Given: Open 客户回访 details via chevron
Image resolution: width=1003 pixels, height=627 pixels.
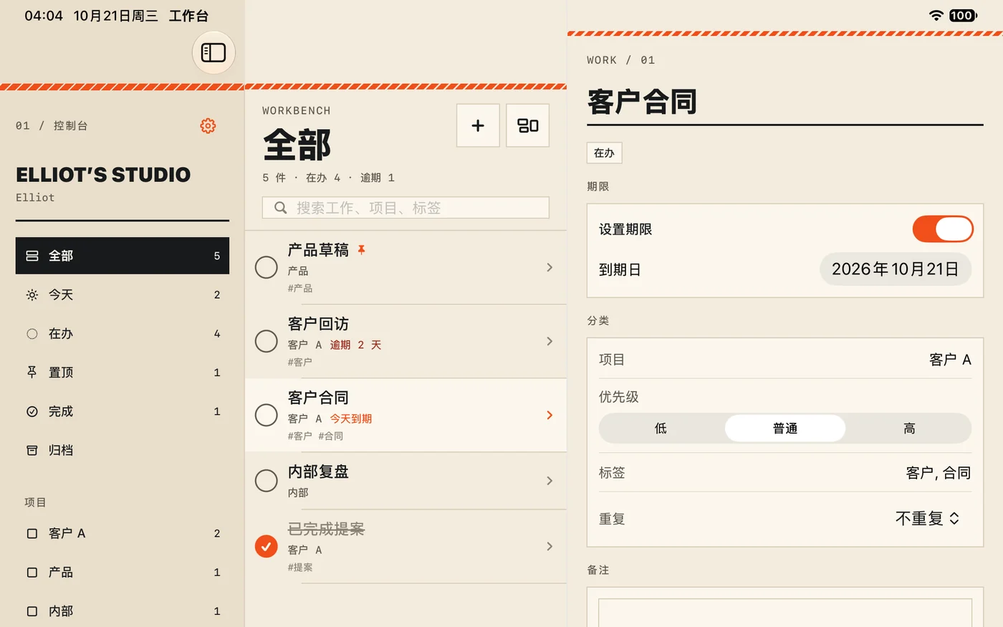Looking at the screenshot, I should [550, 341].
